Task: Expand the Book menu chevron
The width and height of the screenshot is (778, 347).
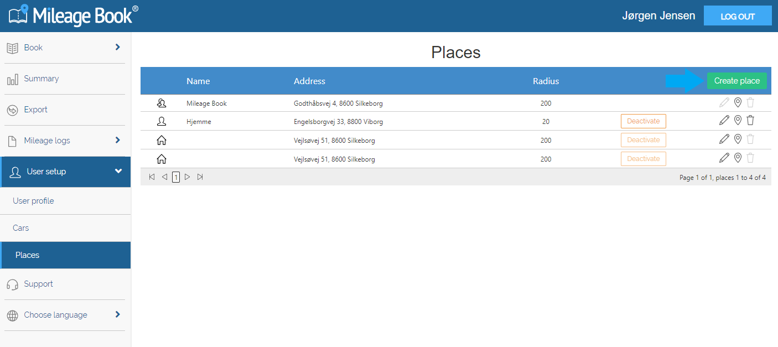Action: 117,47
